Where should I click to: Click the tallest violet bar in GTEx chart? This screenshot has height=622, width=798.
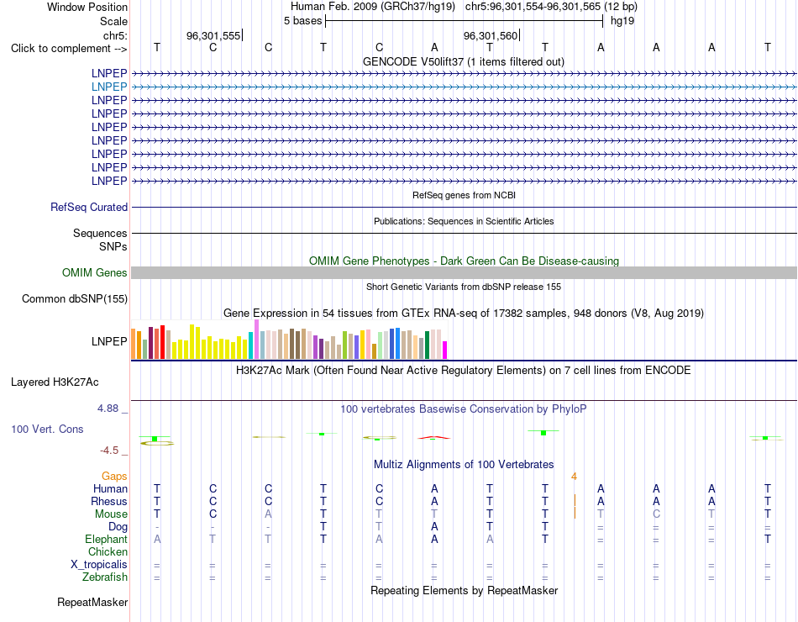256,340
